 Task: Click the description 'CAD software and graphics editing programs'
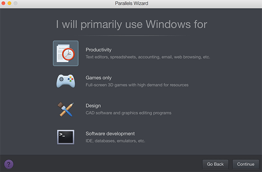[x=129, y=113]
